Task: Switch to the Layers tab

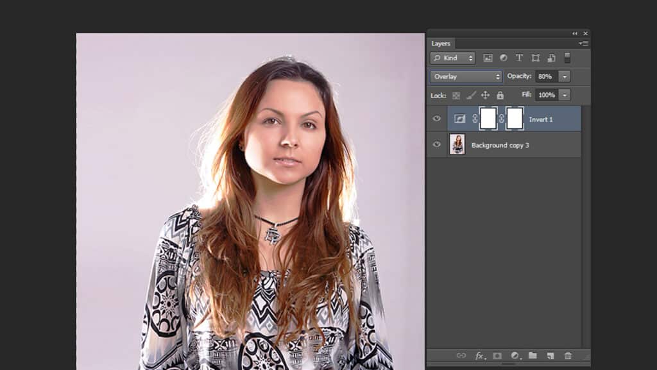Action: coord(441,43)
